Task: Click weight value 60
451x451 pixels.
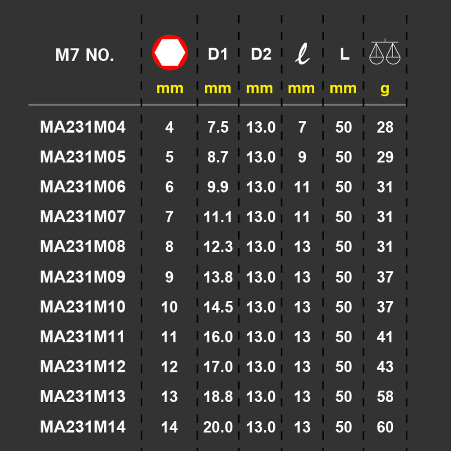Action: click(385, 427)
